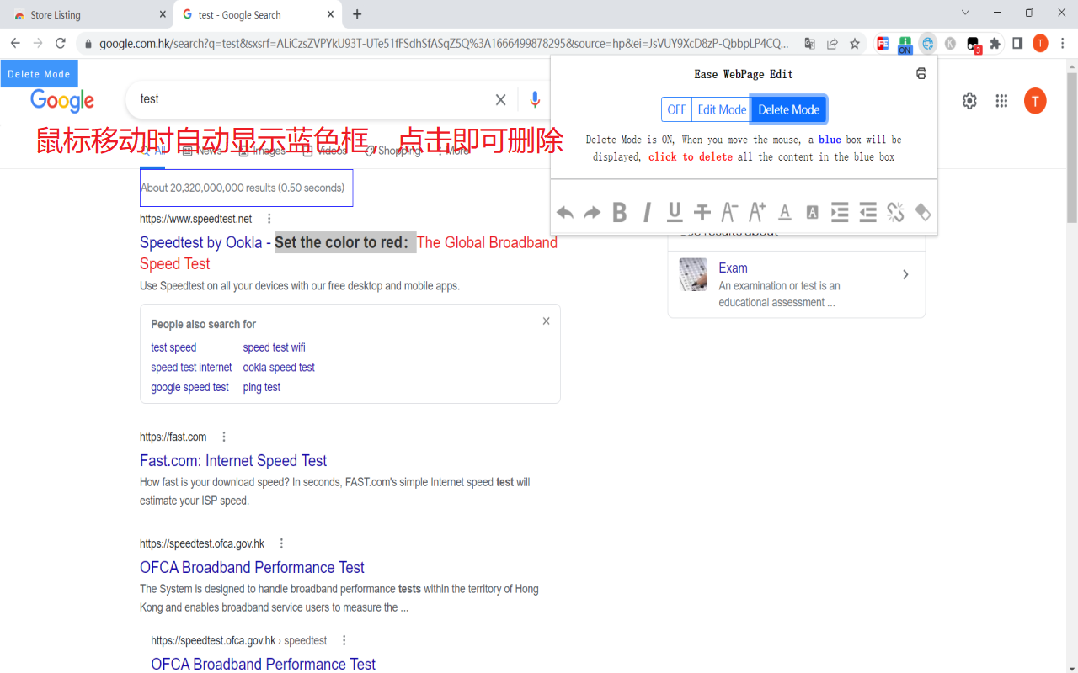
Task: Clear the search box with the X icon
Action: [x=500, y=100]
